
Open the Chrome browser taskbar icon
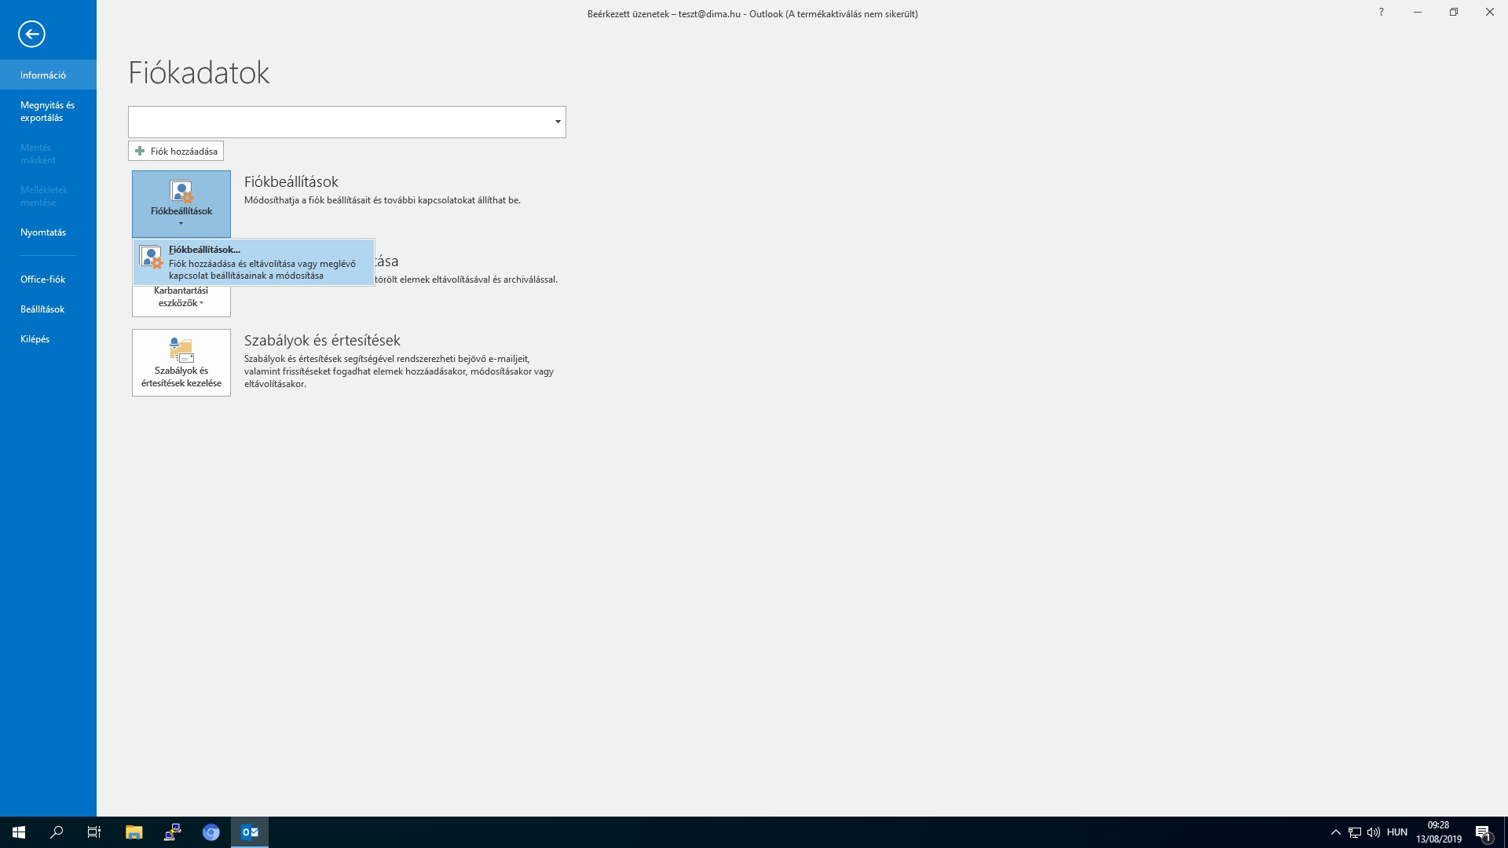211,832
